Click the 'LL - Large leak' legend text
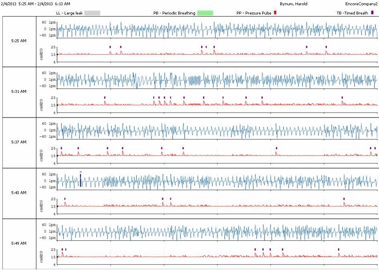Image resolution: width=379 pixels, height=270 pixels. pyautogui.click(x=69, y=13)
